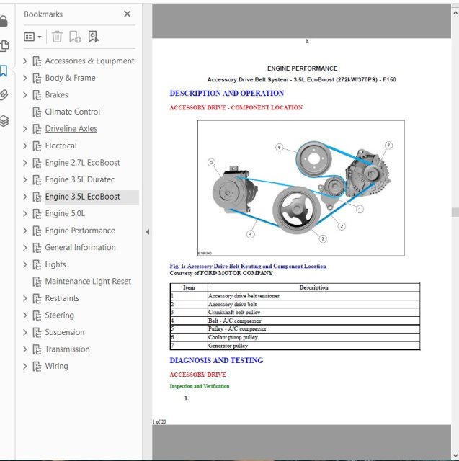This screenshot has height=461, width=459.
Task: Expand the Driveline Axles bookmark chevron
Action: (24, 129)
